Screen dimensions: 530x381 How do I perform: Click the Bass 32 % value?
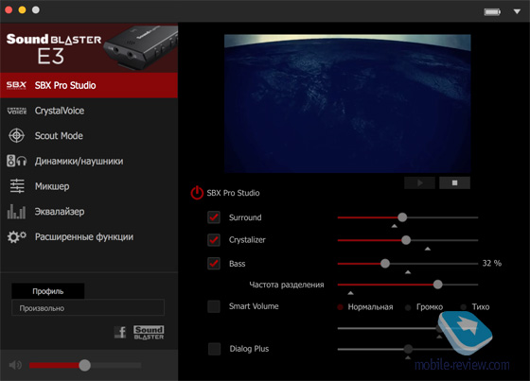[492, 263]
